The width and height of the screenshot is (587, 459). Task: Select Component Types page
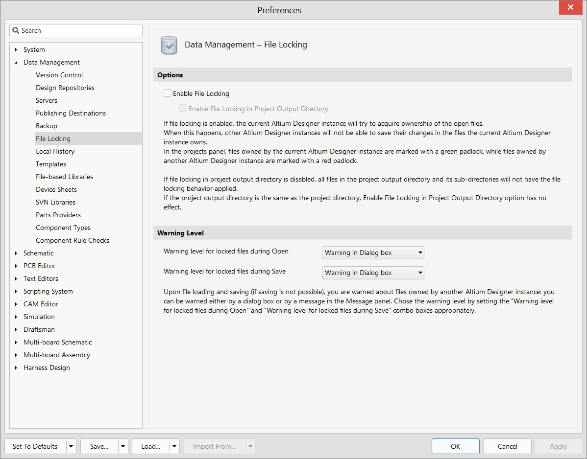pyautogui.click(x=63, y=228)
